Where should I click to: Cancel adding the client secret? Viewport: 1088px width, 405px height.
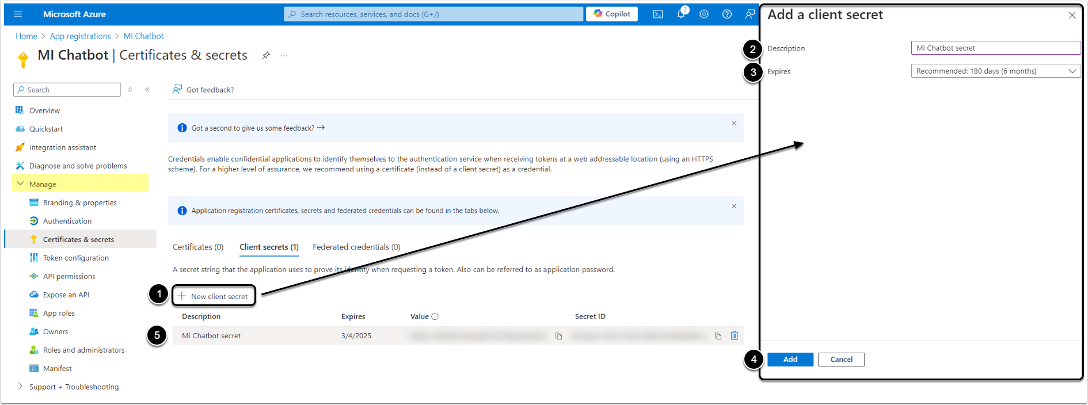tap(841, 360)
